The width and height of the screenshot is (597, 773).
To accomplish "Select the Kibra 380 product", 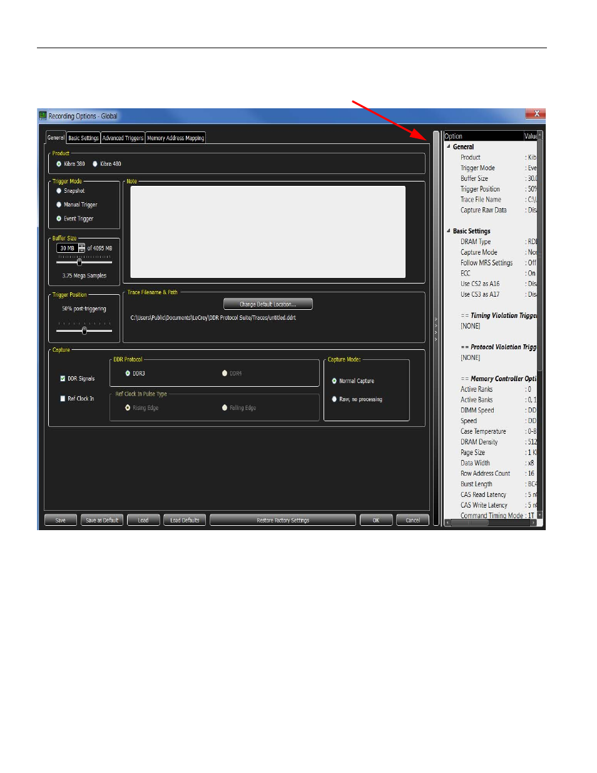I will click(71, 164).
